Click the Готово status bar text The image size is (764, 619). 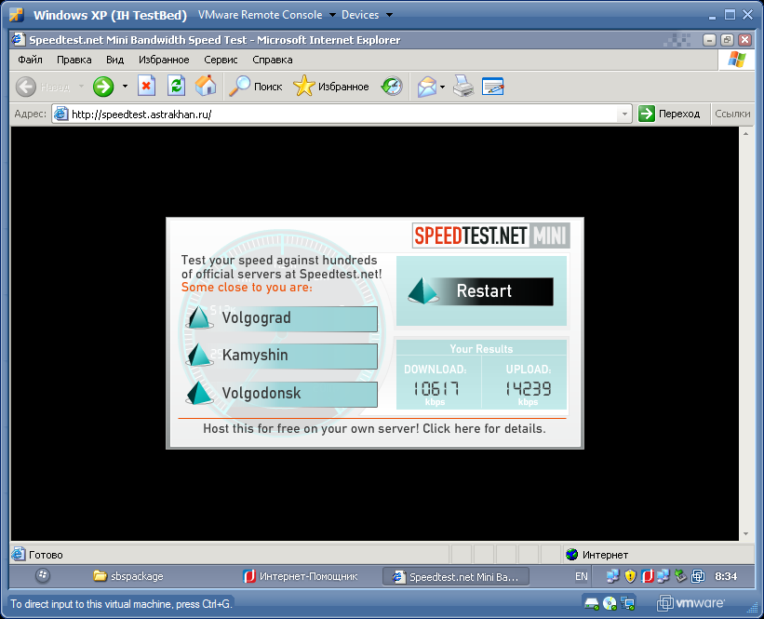pyautogui.click(x=46, y=555)
